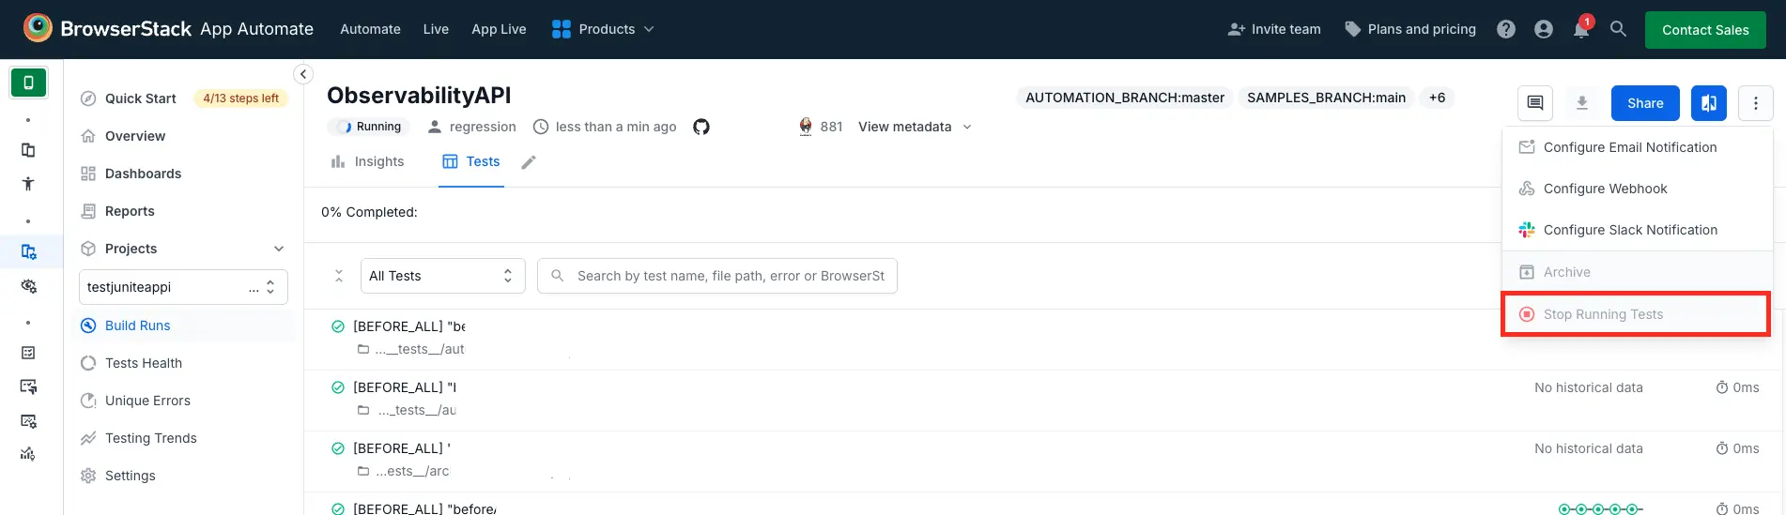
Task: Click the Contact Sales button
Action: 1705,30
